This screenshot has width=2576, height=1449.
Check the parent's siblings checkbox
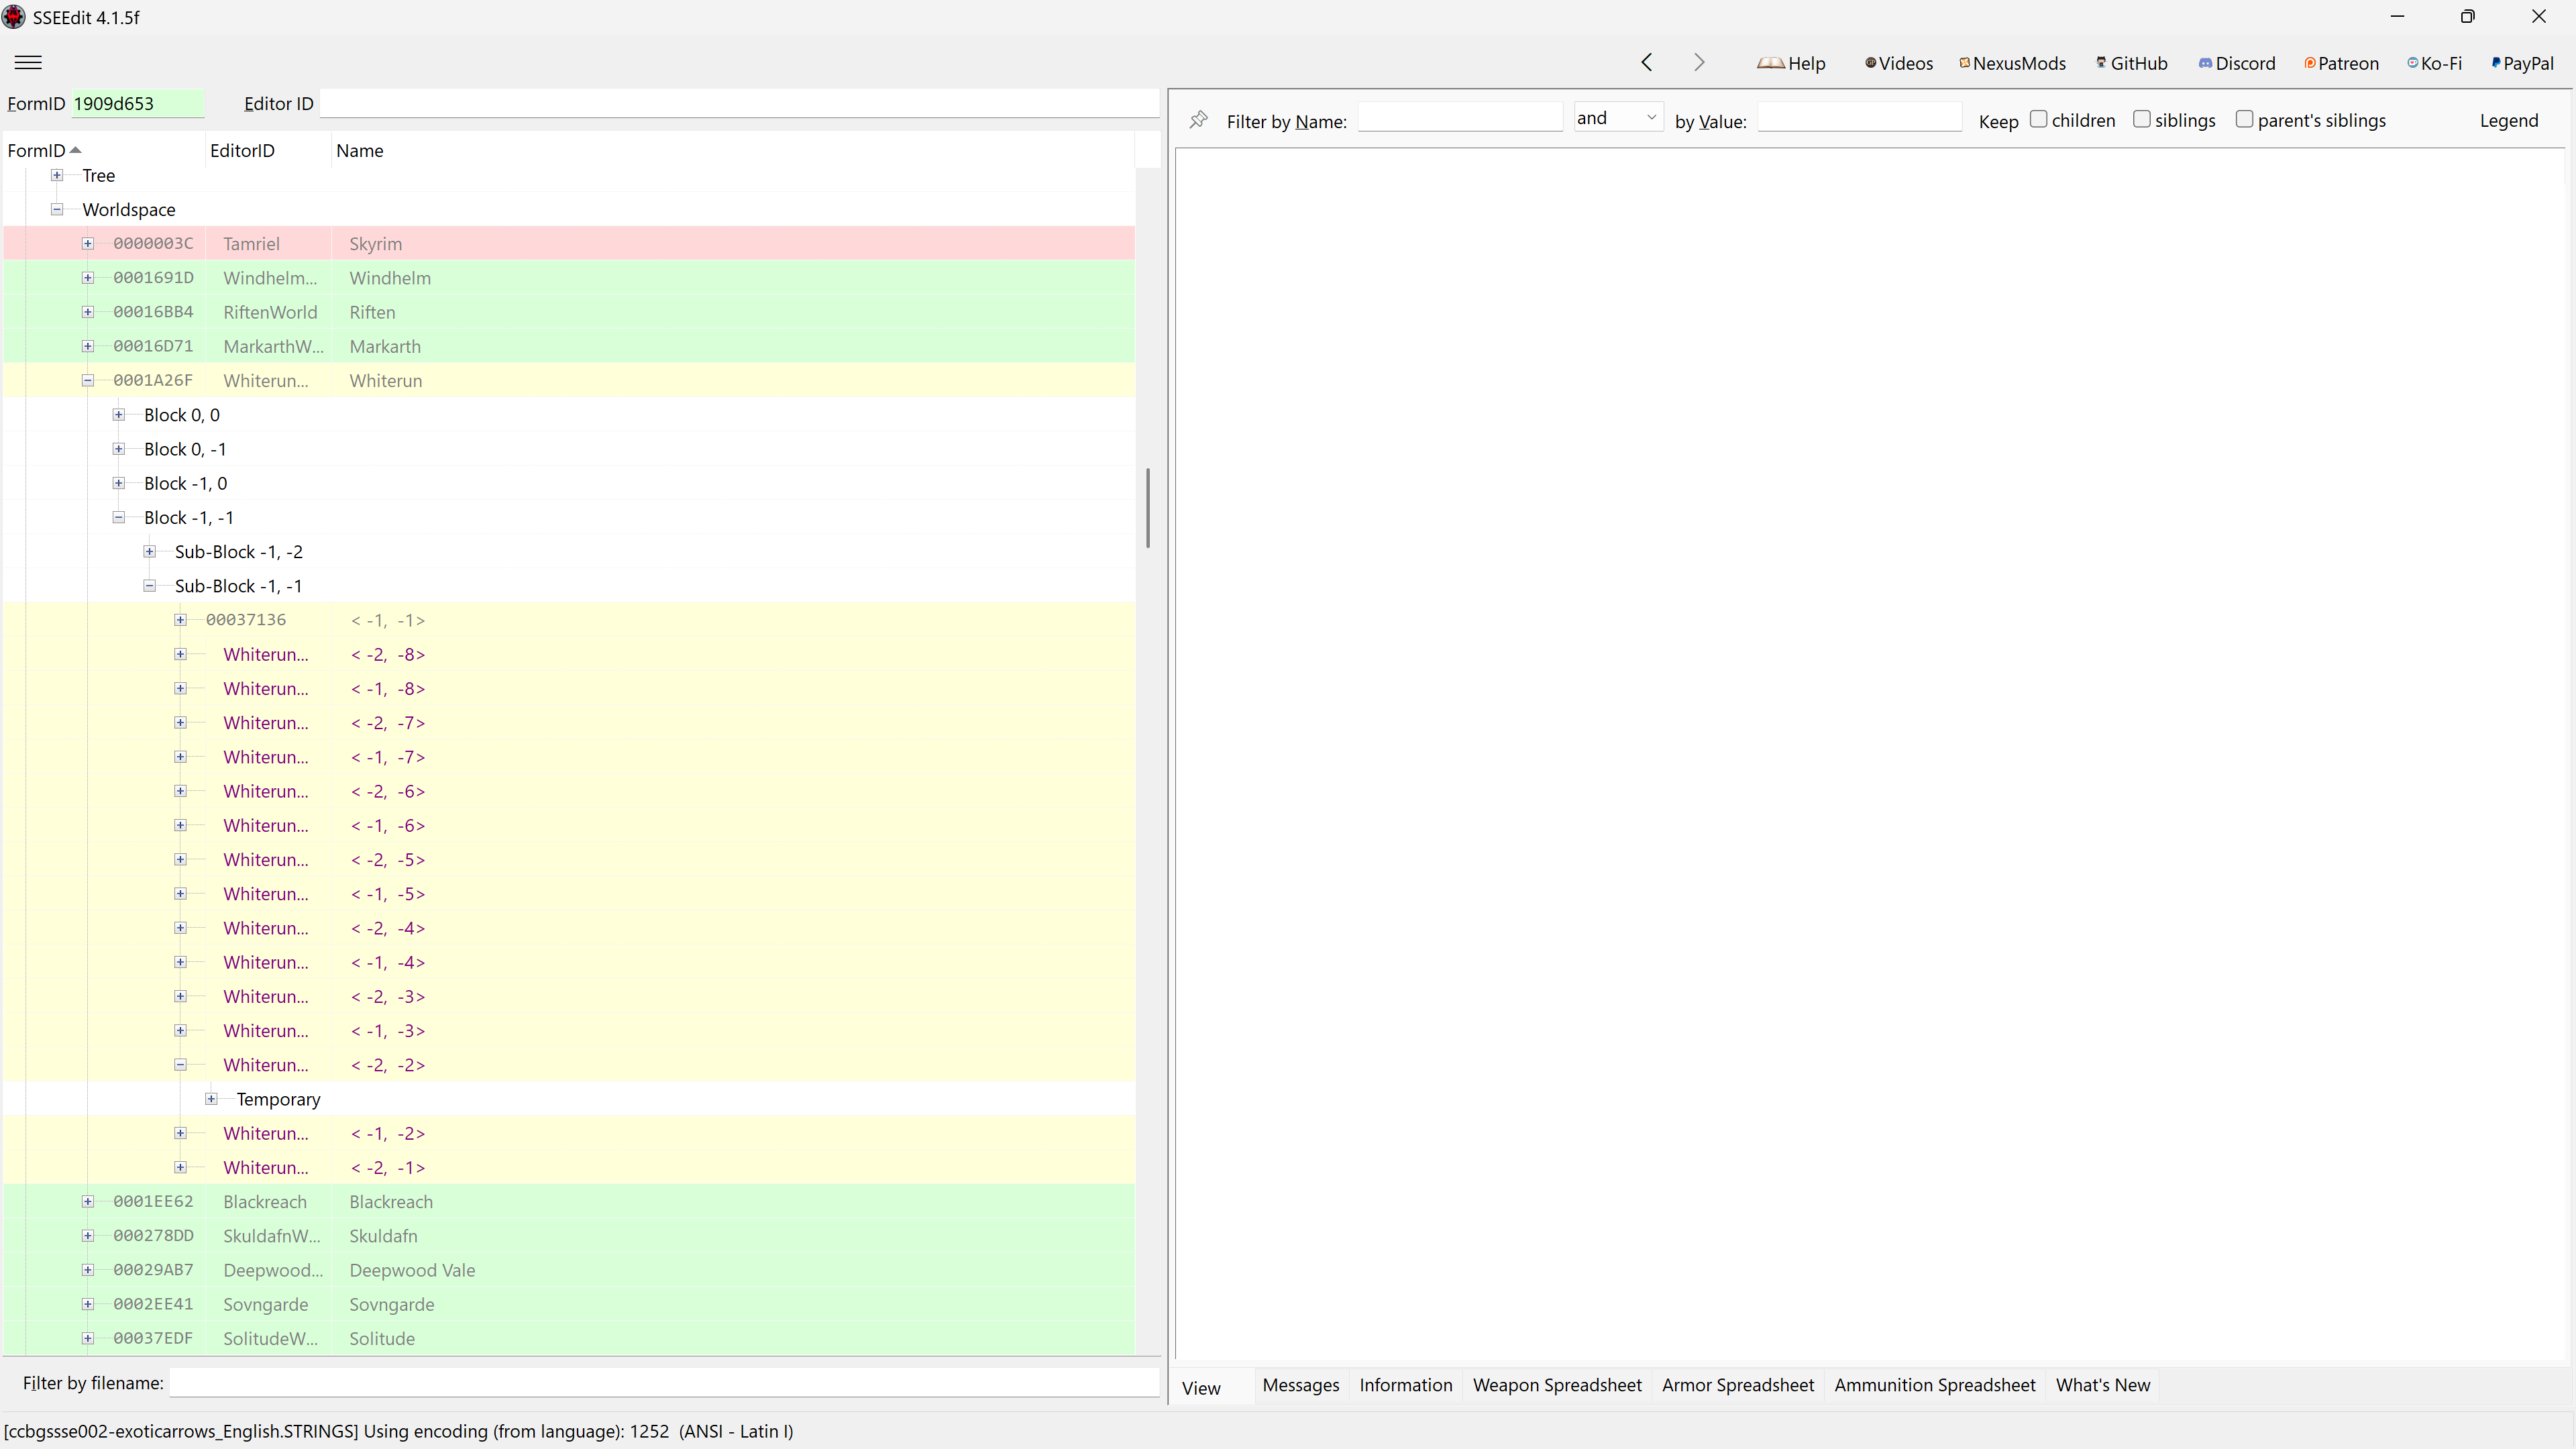click(x=2244, y=119)
